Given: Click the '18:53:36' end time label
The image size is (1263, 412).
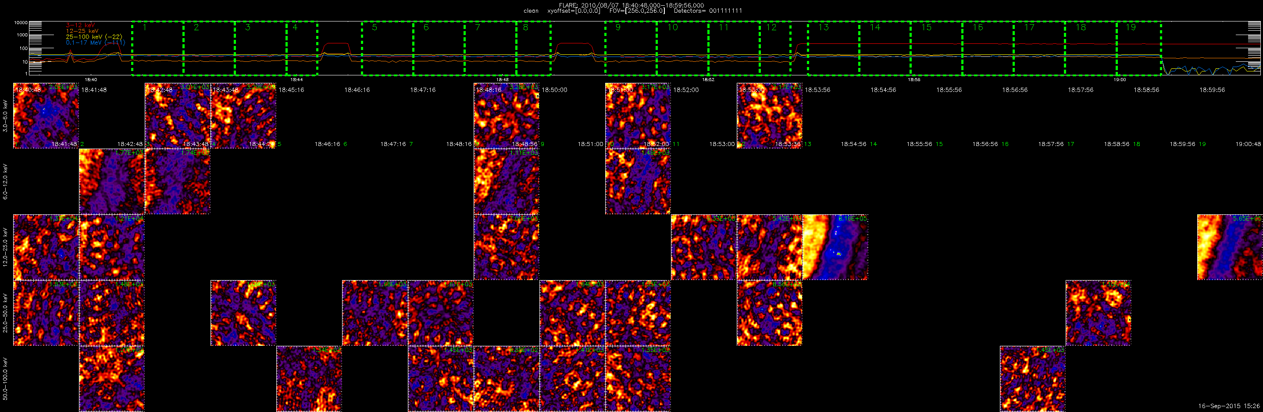Looking at the screenshot, I should click(788, 144).
